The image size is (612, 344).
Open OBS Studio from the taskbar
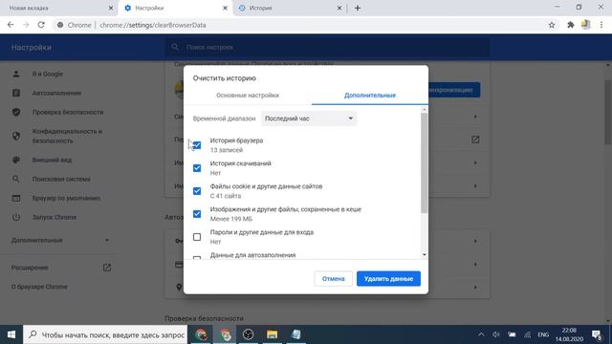(x=249, y=334)
